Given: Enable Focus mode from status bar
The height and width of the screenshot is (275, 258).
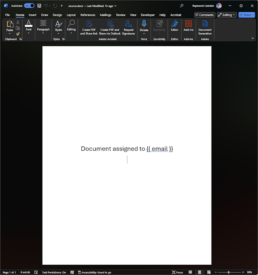Looking at the screenshot, I should coord(177,272).
